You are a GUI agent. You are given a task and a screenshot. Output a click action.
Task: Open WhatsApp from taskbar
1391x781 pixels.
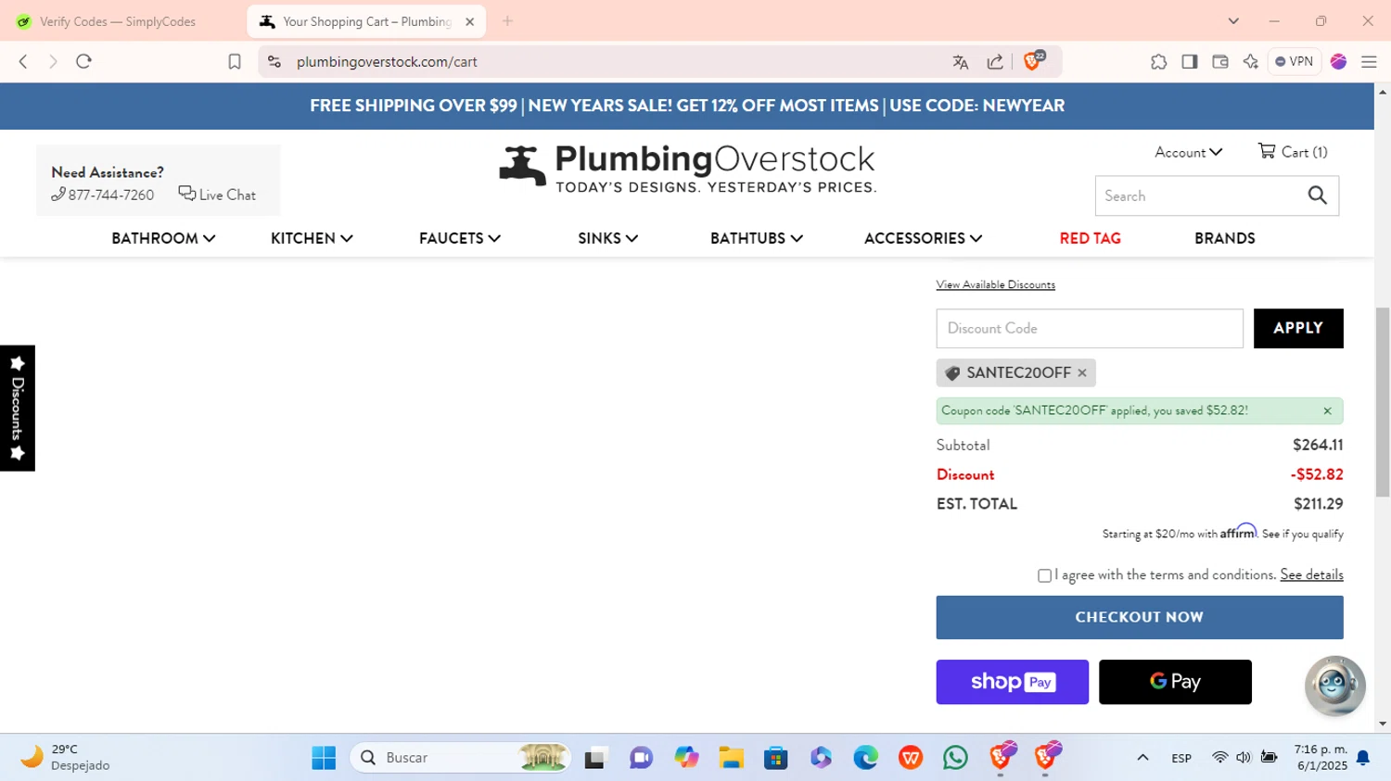(x=955, y=758)
